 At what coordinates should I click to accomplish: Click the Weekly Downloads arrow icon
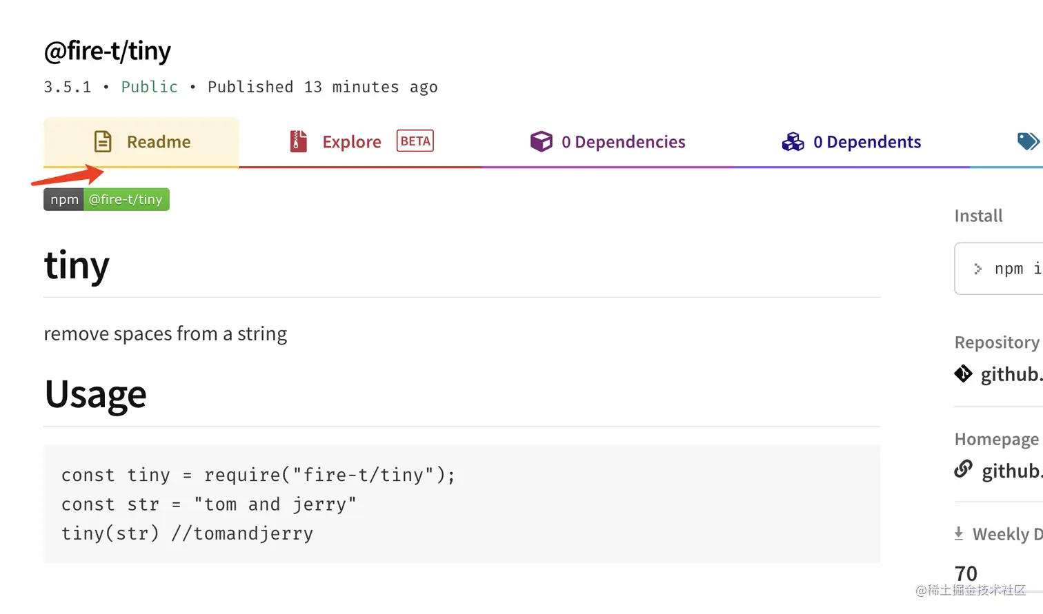[959, 533]
